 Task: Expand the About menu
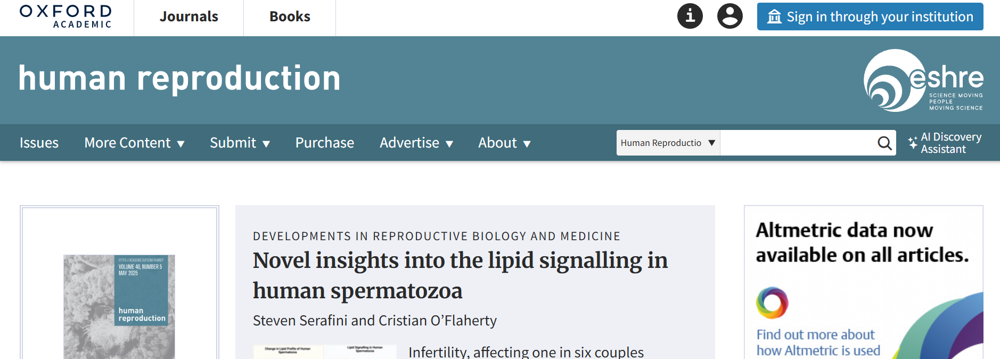(x=504, y=143)
